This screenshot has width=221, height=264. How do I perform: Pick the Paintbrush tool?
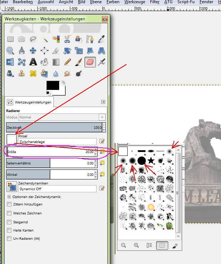tap(78, 62)
